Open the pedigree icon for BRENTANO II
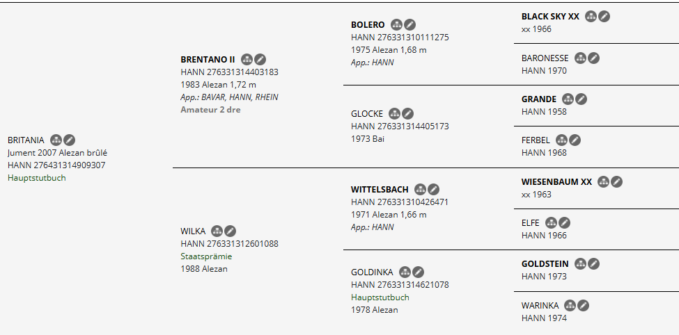 point(247,59)
